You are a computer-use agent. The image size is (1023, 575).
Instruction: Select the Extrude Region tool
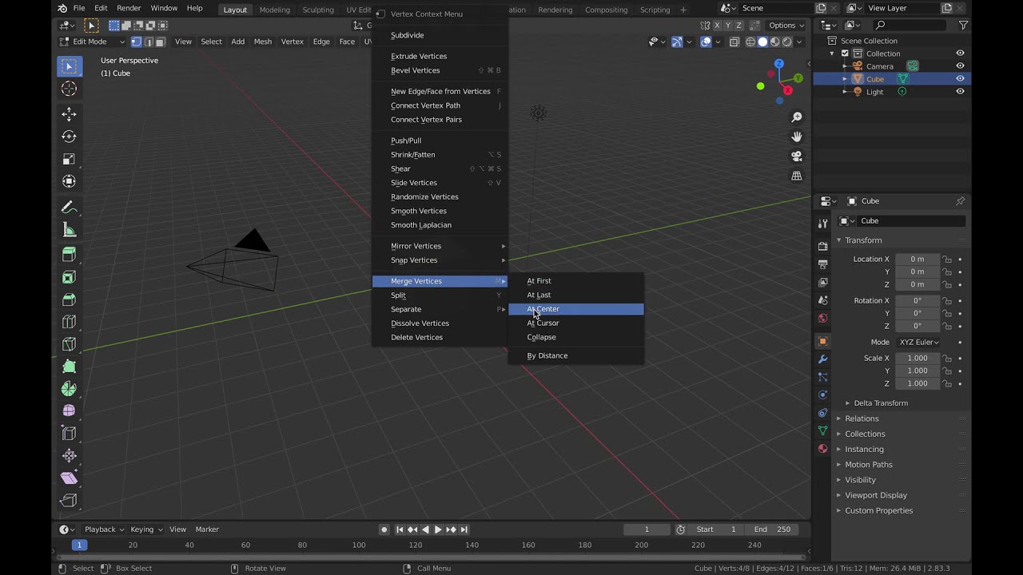pyautogui.click(x=69, y=255)
